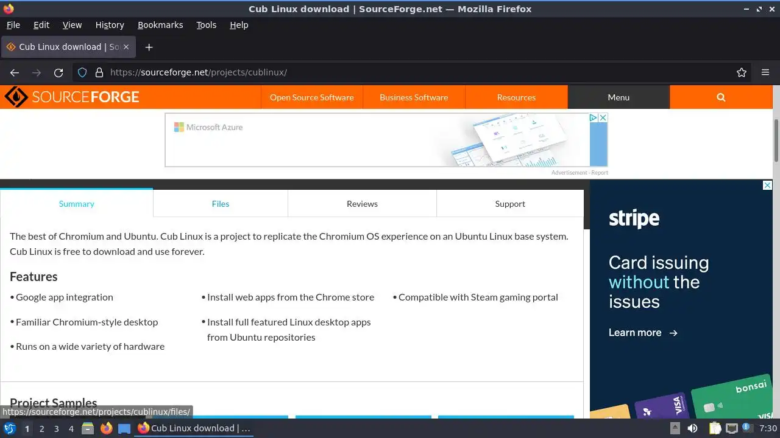Click the stripe logo in ad

coord(634,219)
